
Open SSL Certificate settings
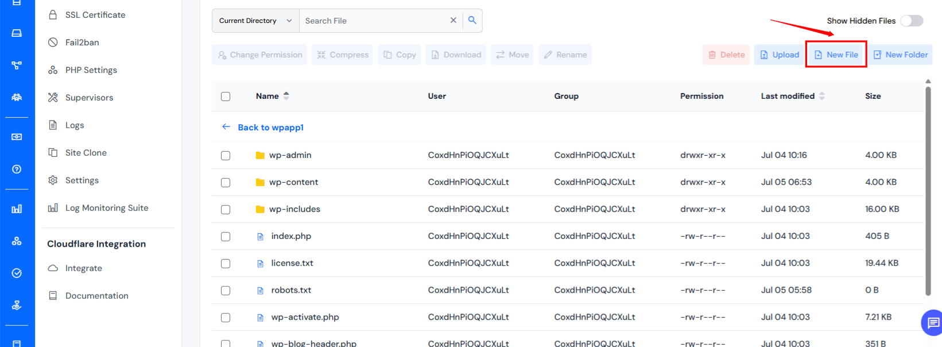[x=95, y=15]
